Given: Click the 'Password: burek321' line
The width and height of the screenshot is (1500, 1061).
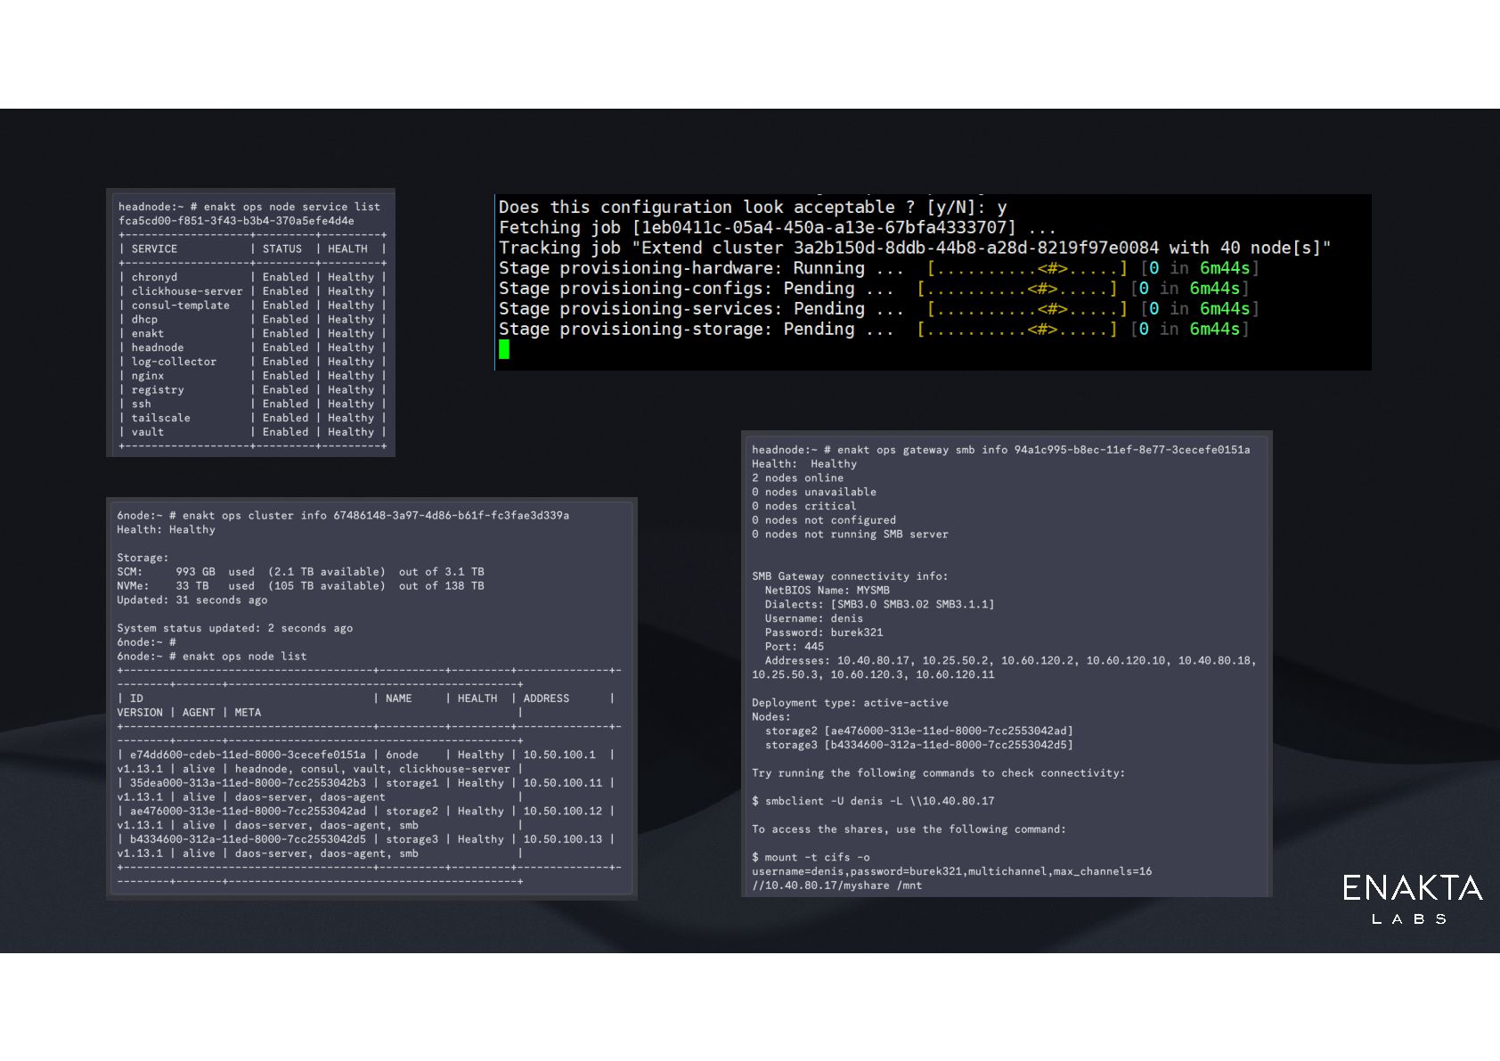Looking at the screenshot, I should (824, 633).
